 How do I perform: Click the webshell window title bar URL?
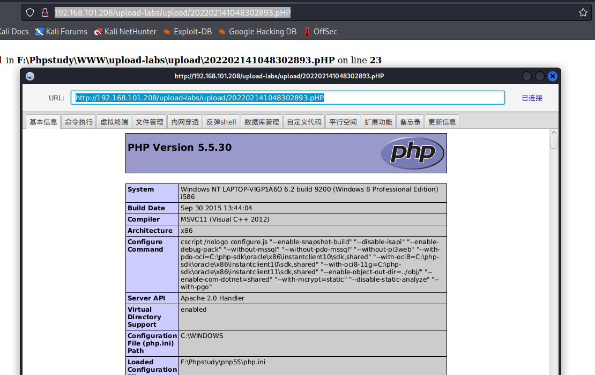[x=279, y=76]
